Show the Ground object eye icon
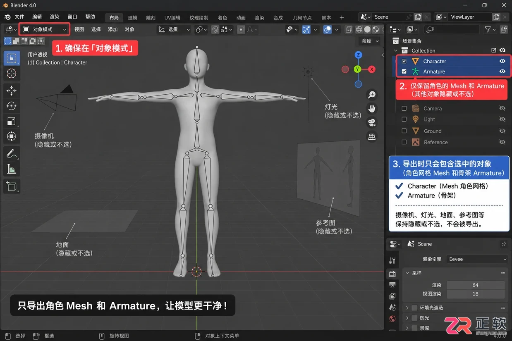The image size is (512, 341). pyautogui.click(x=502, y=131)
